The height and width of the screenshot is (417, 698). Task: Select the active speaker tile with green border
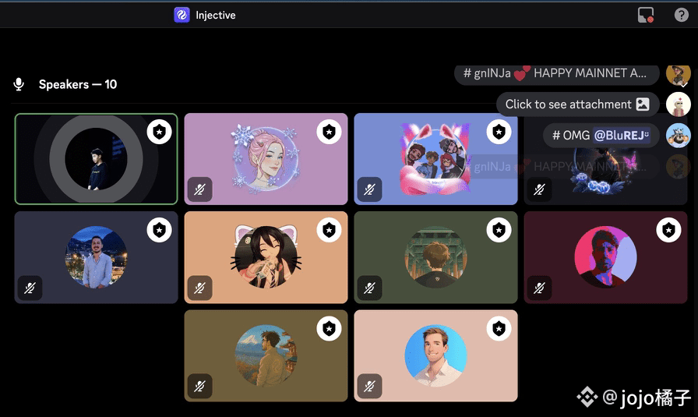point(96,159)
